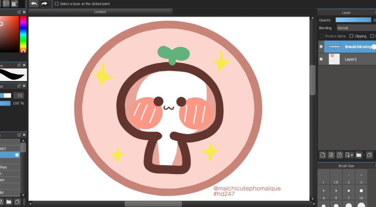Image resolution: width=376 pixels, height=207 pixels.
Task: Choose brush size 2
Action: point(348,177)
